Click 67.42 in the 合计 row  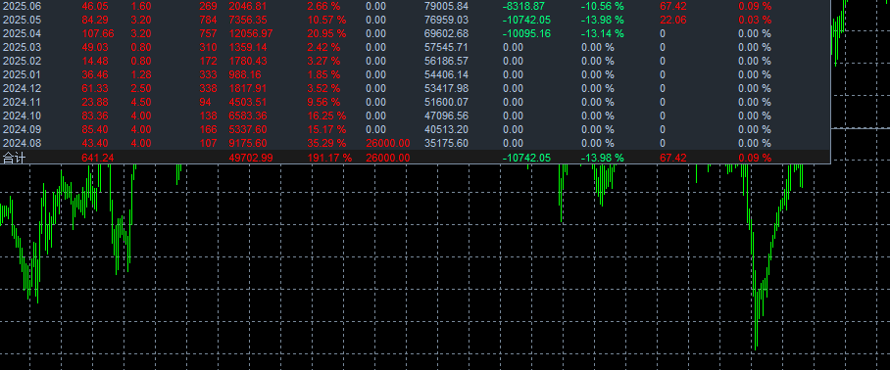pos(673,158)
